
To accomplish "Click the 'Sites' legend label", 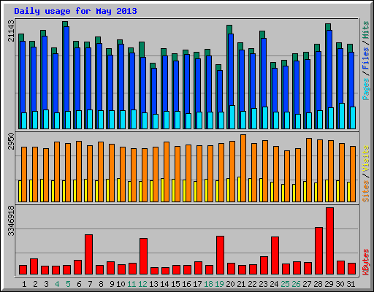I will tap(366, 191).
